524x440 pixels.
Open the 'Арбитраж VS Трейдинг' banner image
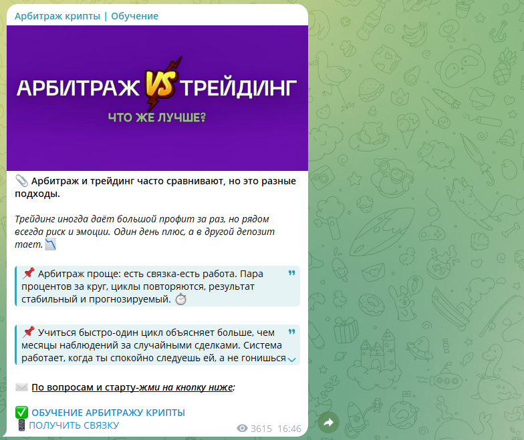pos(157,97)
